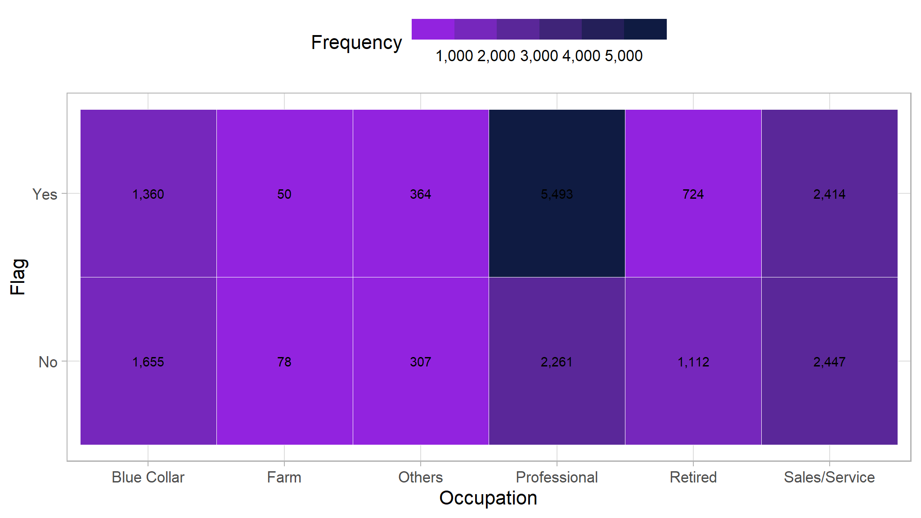Click the 3,000 legend label
921x518 pixels.
539,56
